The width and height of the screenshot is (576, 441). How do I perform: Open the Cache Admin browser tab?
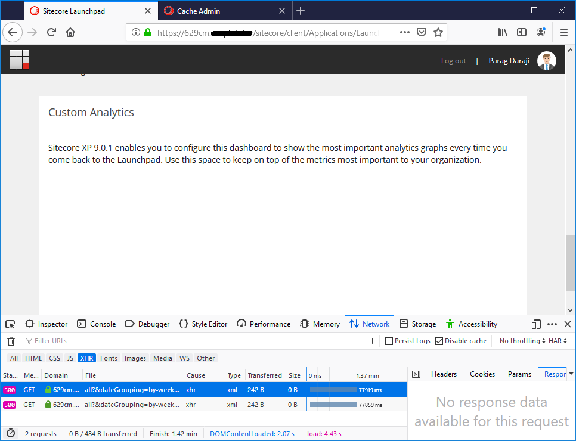pos(199,11)
